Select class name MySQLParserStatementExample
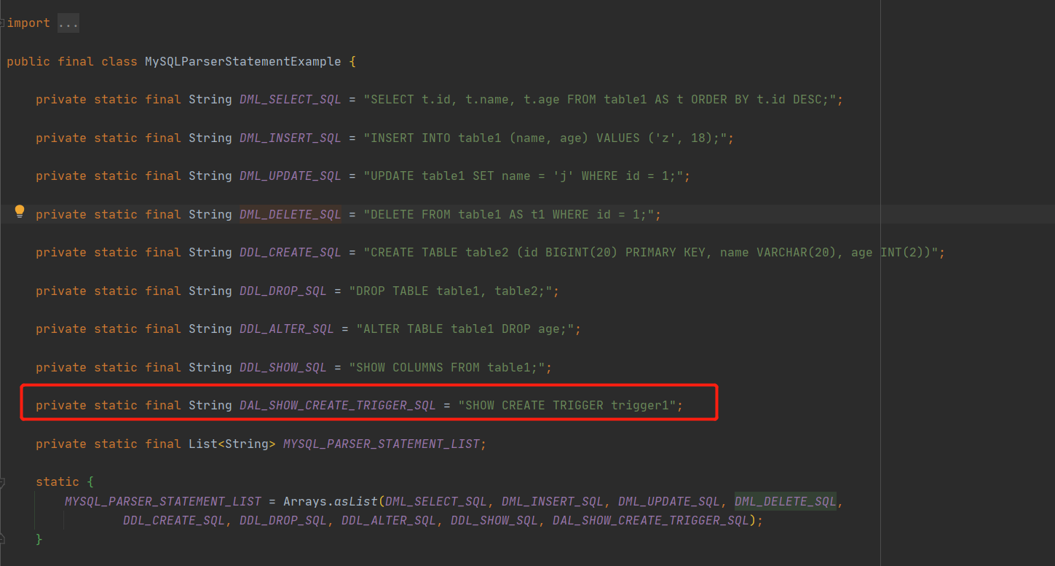The width and height of the screenshot is (1055, 566). tap(242, 62)
